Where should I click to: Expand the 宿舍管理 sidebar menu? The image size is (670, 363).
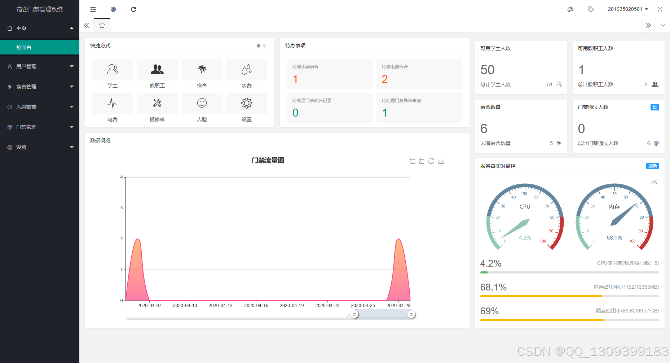point(40,87)
